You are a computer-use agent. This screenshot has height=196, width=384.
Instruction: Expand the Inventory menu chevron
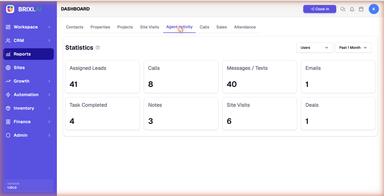pyautogui.click(x=49, y=108)
